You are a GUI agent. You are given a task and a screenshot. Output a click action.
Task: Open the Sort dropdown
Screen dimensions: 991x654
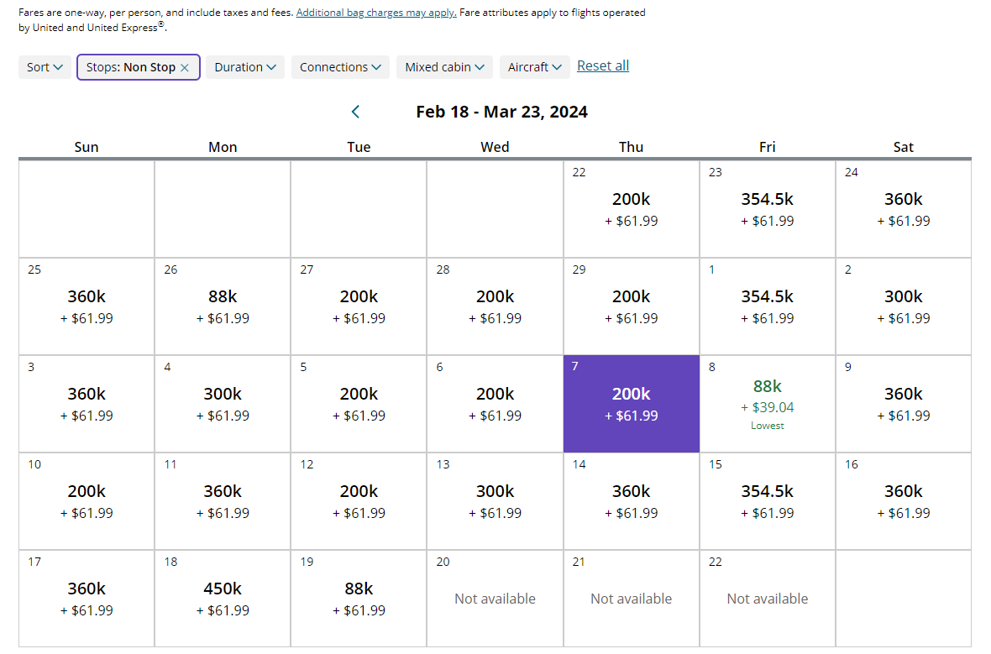45,67
